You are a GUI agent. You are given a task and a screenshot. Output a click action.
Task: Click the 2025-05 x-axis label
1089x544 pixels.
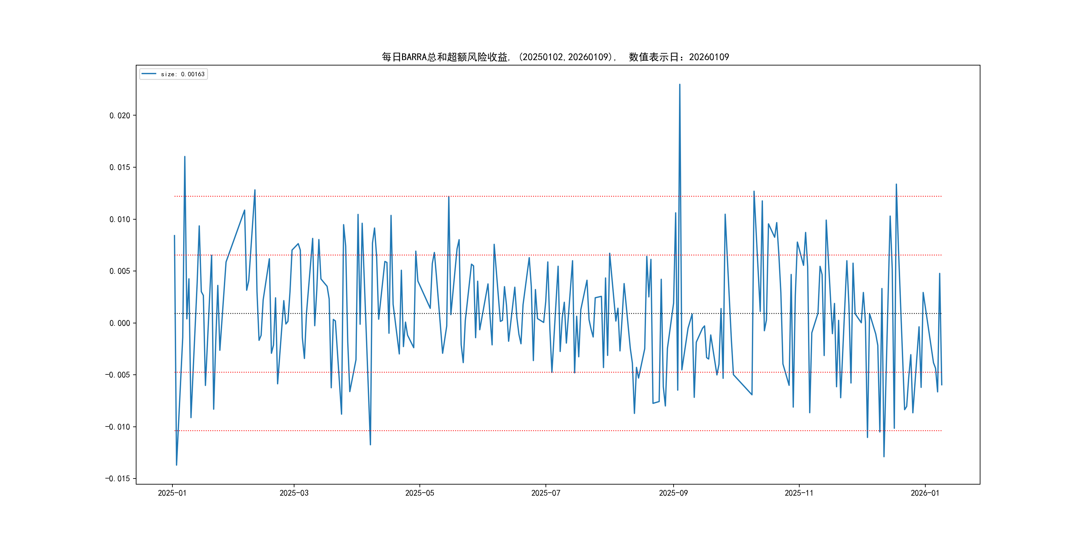(x=419, y=493)
